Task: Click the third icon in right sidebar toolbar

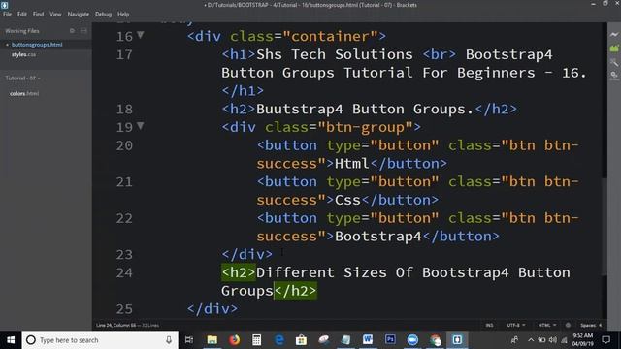Action: pyautogui.click(x=614, y=62)
